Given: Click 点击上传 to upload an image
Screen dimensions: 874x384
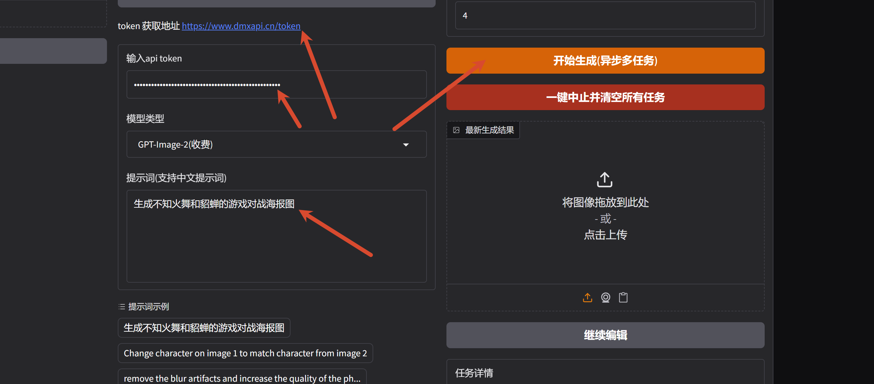Looking at the screenshot, I should 605,235.
